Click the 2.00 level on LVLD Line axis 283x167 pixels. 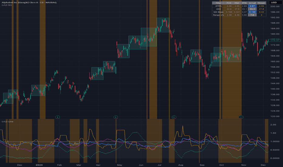click(x=273, y=125)
